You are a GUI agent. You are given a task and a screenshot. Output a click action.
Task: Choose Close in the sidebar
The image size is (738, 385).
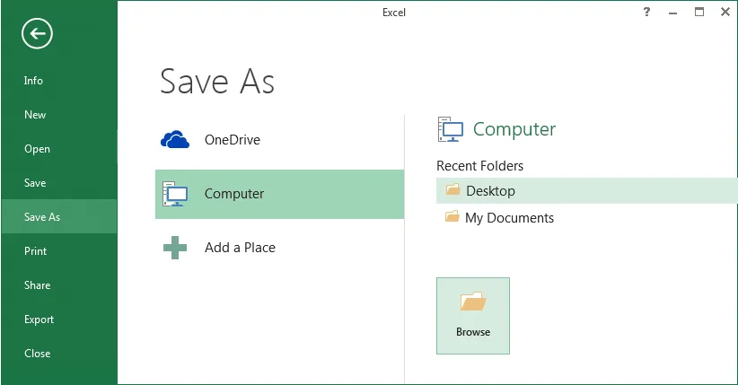[x=59, y=353]
